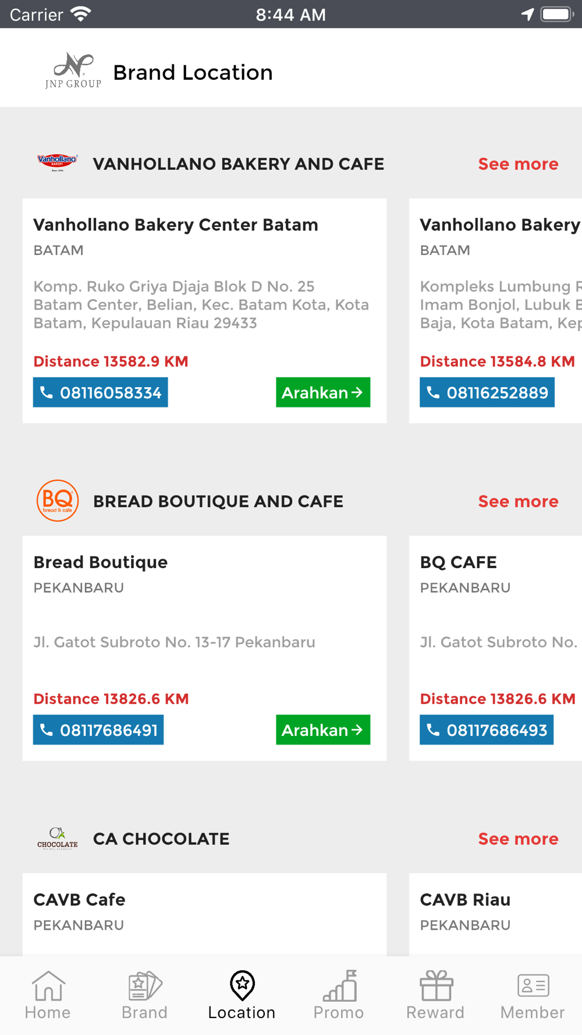See more CA Chocolate locations
582x1035 pixels.
pyautogui.click(x=518, y=839)
